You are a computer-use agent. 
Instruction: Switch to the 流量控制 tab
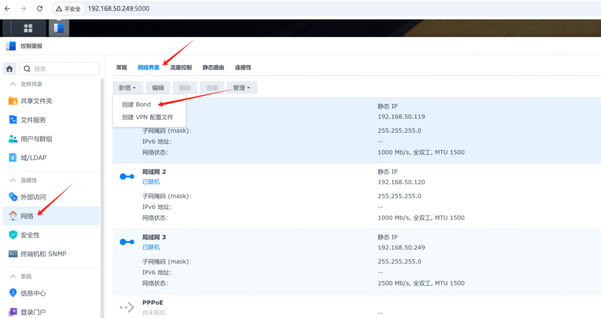(181, 68)
